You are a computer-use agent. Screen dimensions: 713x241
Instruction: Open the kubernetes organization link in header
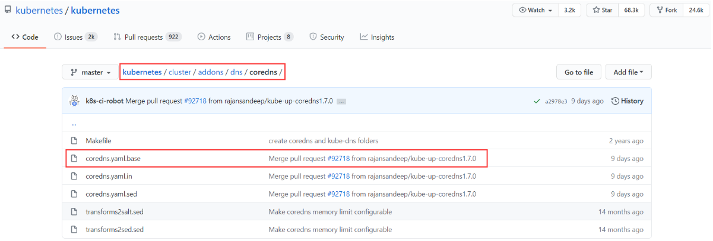38,11
